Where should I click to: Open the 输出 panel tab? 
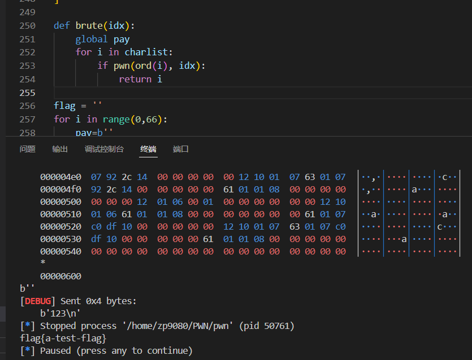[x=60, y=149]
